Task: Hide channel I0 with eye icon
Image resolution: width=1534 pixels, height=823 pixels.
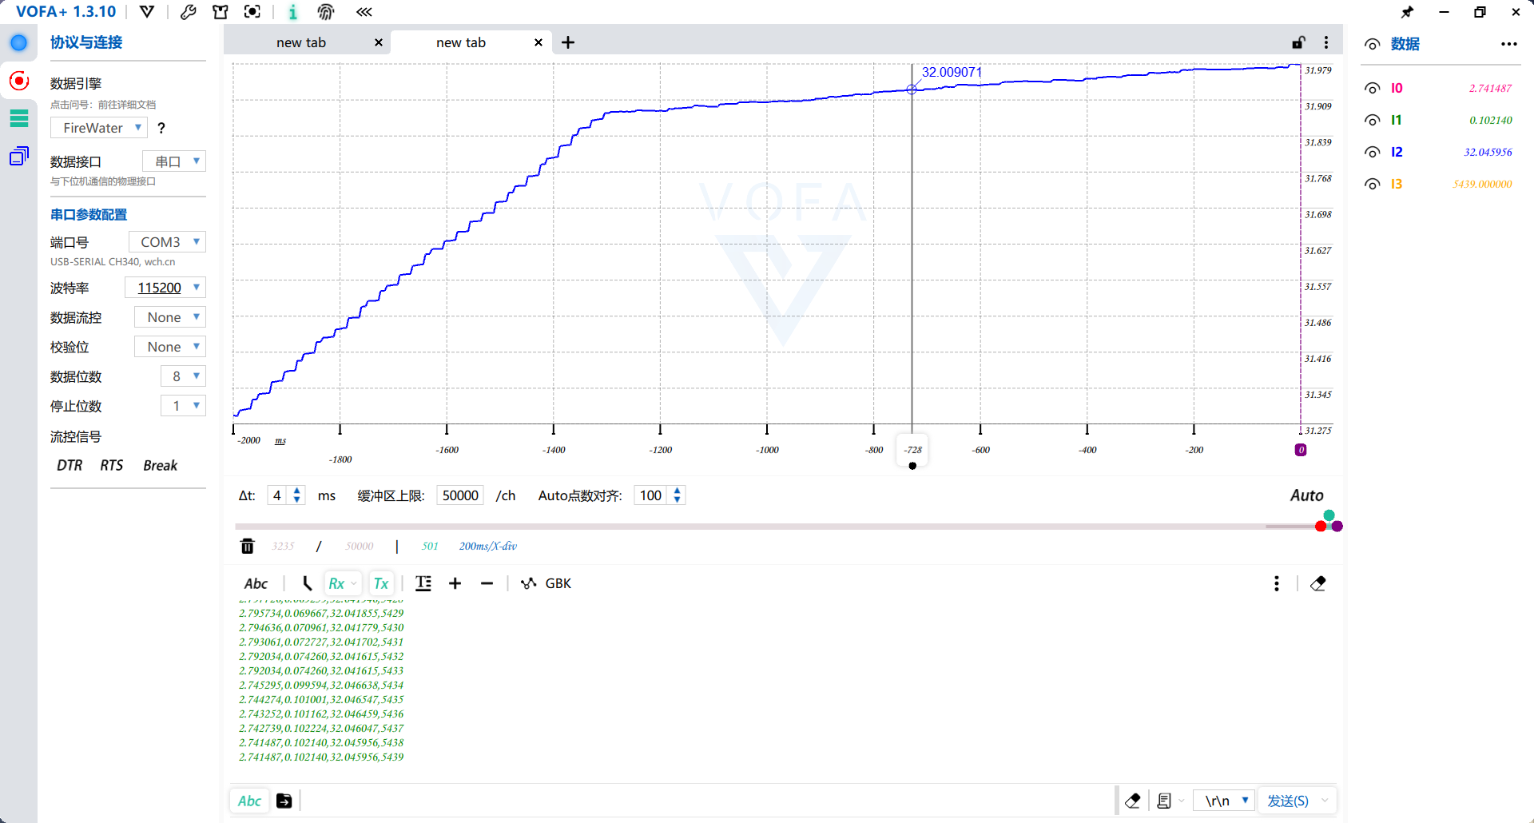Action: 1372,89
